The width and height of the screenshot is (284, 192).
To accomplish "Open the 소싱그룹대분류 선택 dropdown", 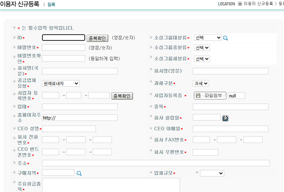I will tap(208, 38).
